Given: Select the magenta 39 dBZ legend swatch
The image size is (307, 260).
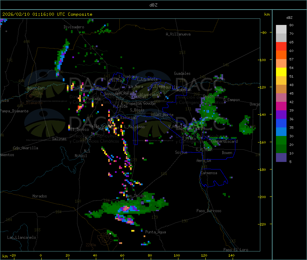Looking at the screenshot, I should 281,106.
